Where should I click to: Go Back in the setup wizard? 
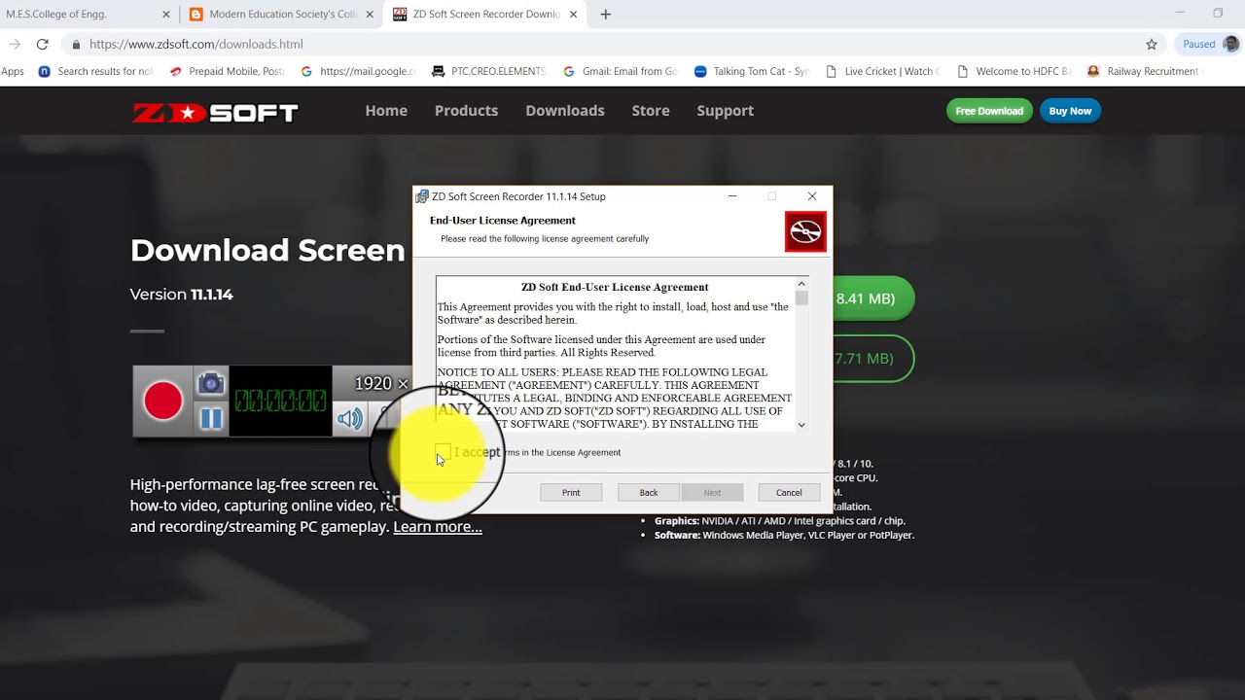click(649, 493)
